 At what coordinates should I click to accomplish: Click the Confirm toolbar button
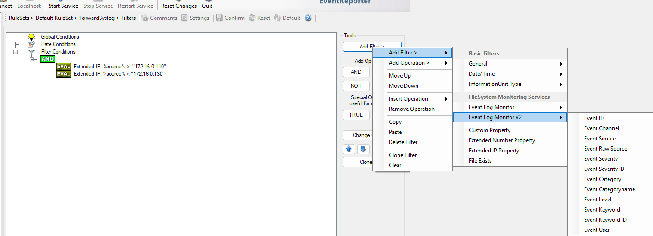pyautogui.click(x=230, y=18)
